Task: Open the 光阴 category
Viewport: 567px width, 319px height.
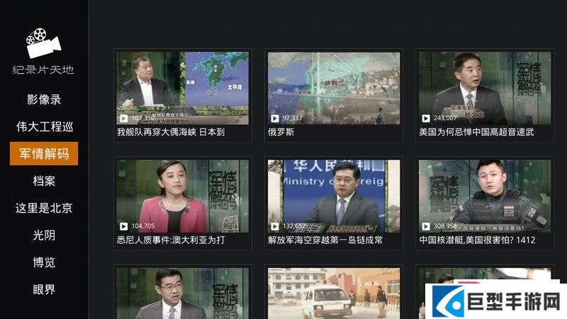Action: 44,235
